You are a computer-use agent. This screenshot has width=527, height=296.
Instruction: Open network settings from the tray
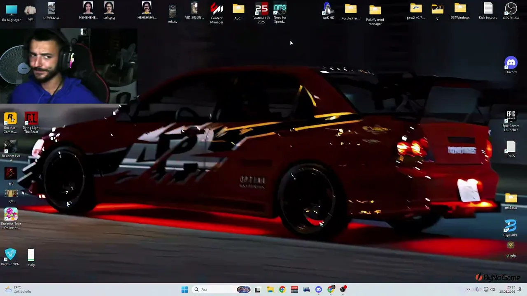(x=486, y=289)
